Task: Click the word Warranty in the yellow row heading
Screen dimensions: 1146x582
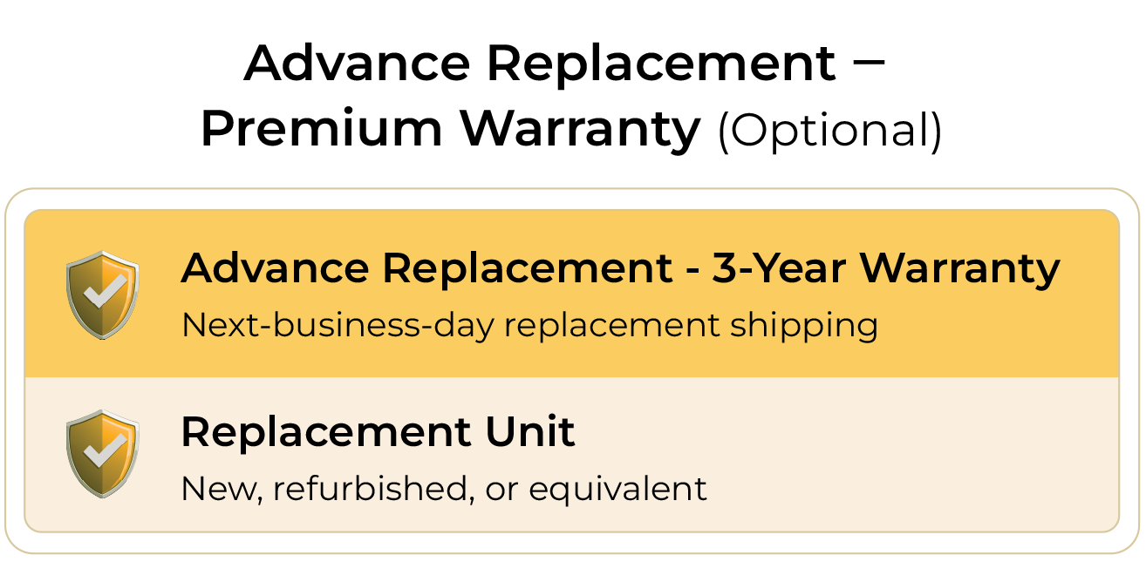Action: click(959, 268)
